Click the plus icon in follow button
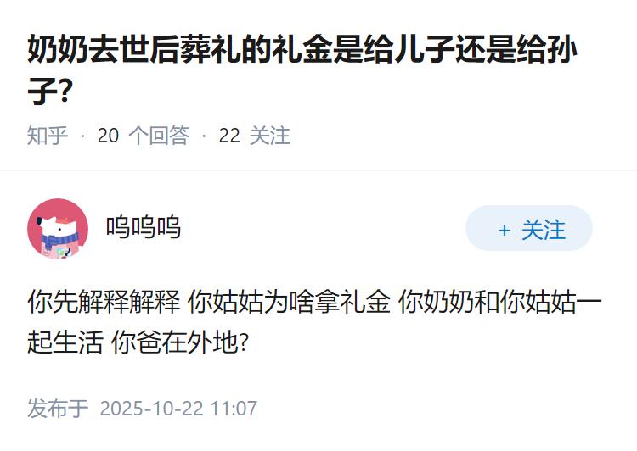 point(505,231)
